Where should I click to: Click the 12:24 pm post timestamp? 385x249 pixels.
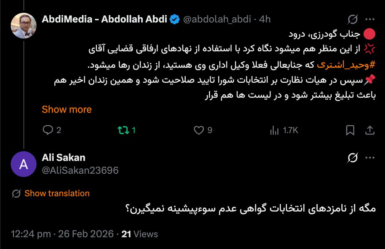31,234
